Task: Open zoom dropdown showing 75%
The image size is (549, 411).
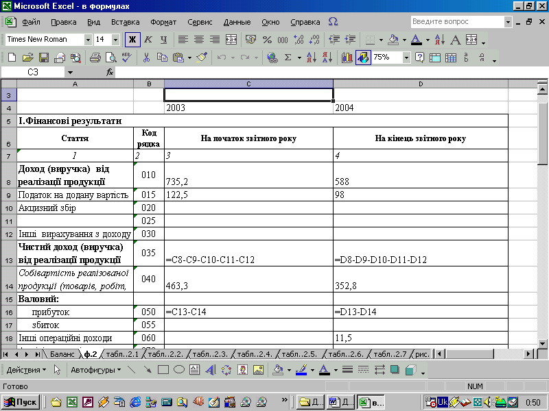Action: click(x=406, y=58)
